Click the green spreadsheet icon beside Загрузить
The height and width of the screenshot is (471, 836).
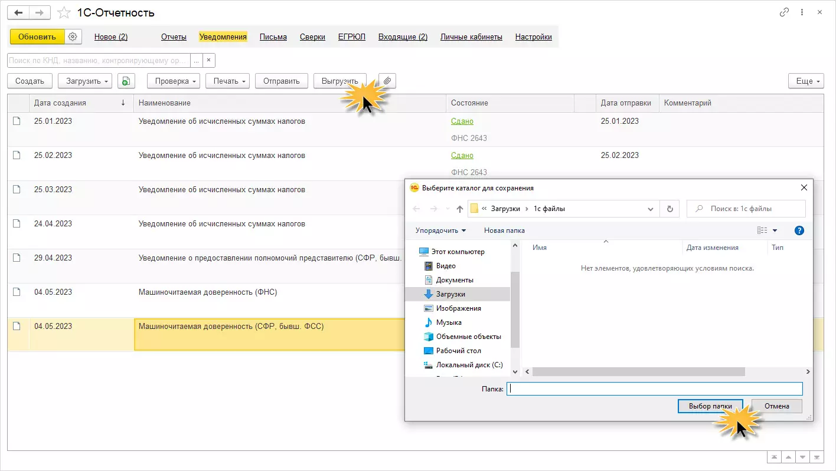pos(126,81)
